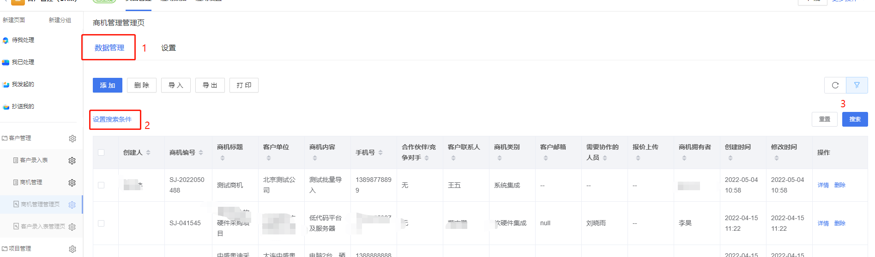
Task: Click 删除 for row SJ-041545
Action: 840,223
